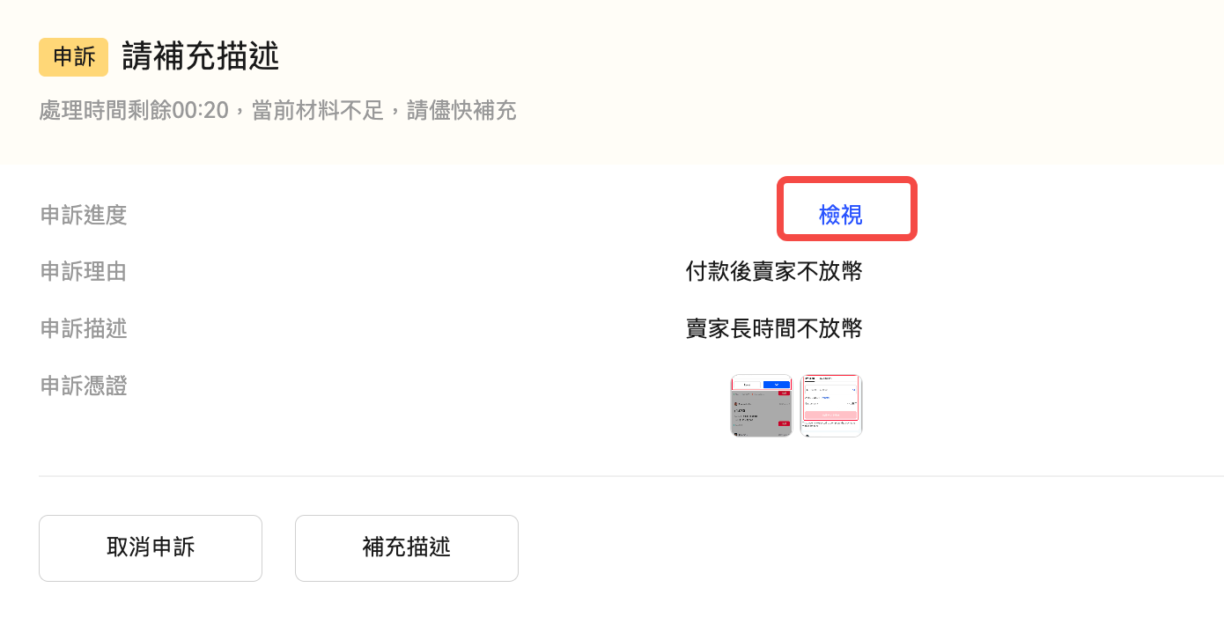
Task: Click the yellow 申訴 badge
Action: (73, 57)
